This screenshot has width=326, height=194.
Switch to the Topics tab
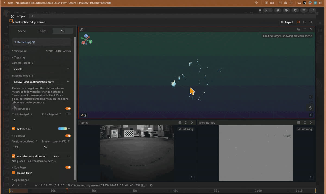point(42,31)
